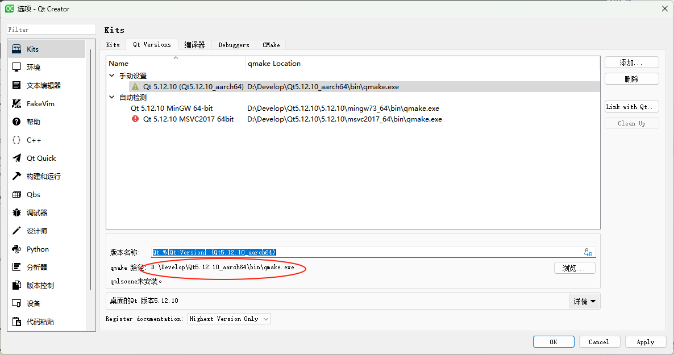The height and width of the screenshot is (355, 674).
Task: Click the Qt Creator logo in title bar
Action: click(x=10, y=9)
